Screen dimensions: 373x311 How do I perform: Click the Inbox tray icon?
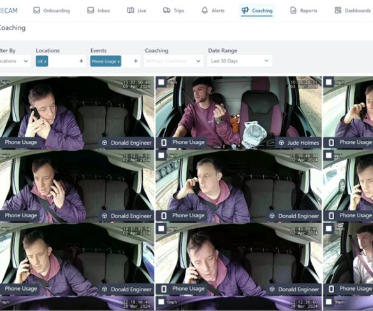coord(91,10)
